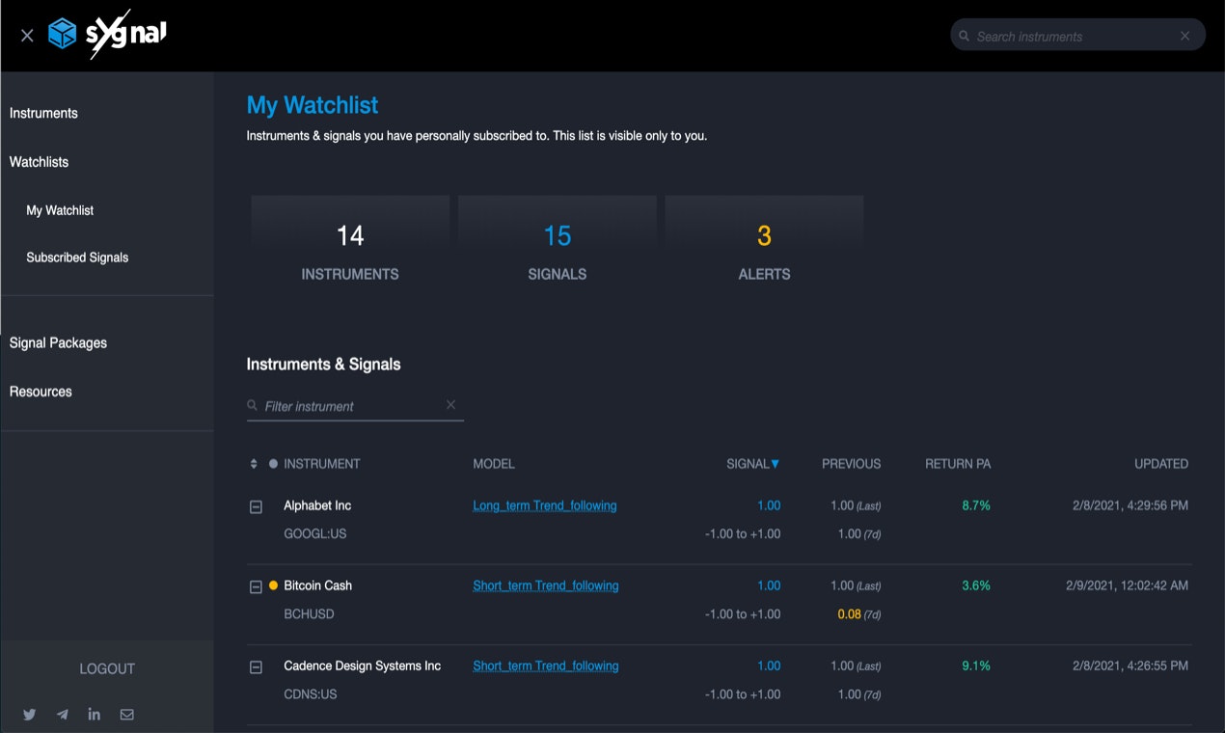Click the 2/8/2021, 4:26:55 PM timestamp

click(x=1130, y=665)
